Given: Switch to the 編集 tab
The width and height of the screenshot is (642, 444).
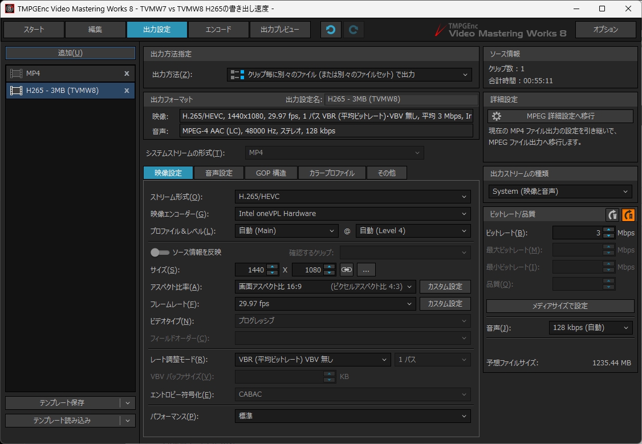Looking at the screenshot, I should click(95, 30).
